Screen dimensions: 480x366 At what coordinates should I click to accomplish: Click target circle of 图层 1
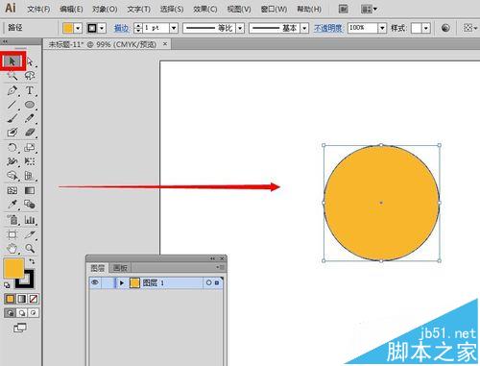pos(208,282)
